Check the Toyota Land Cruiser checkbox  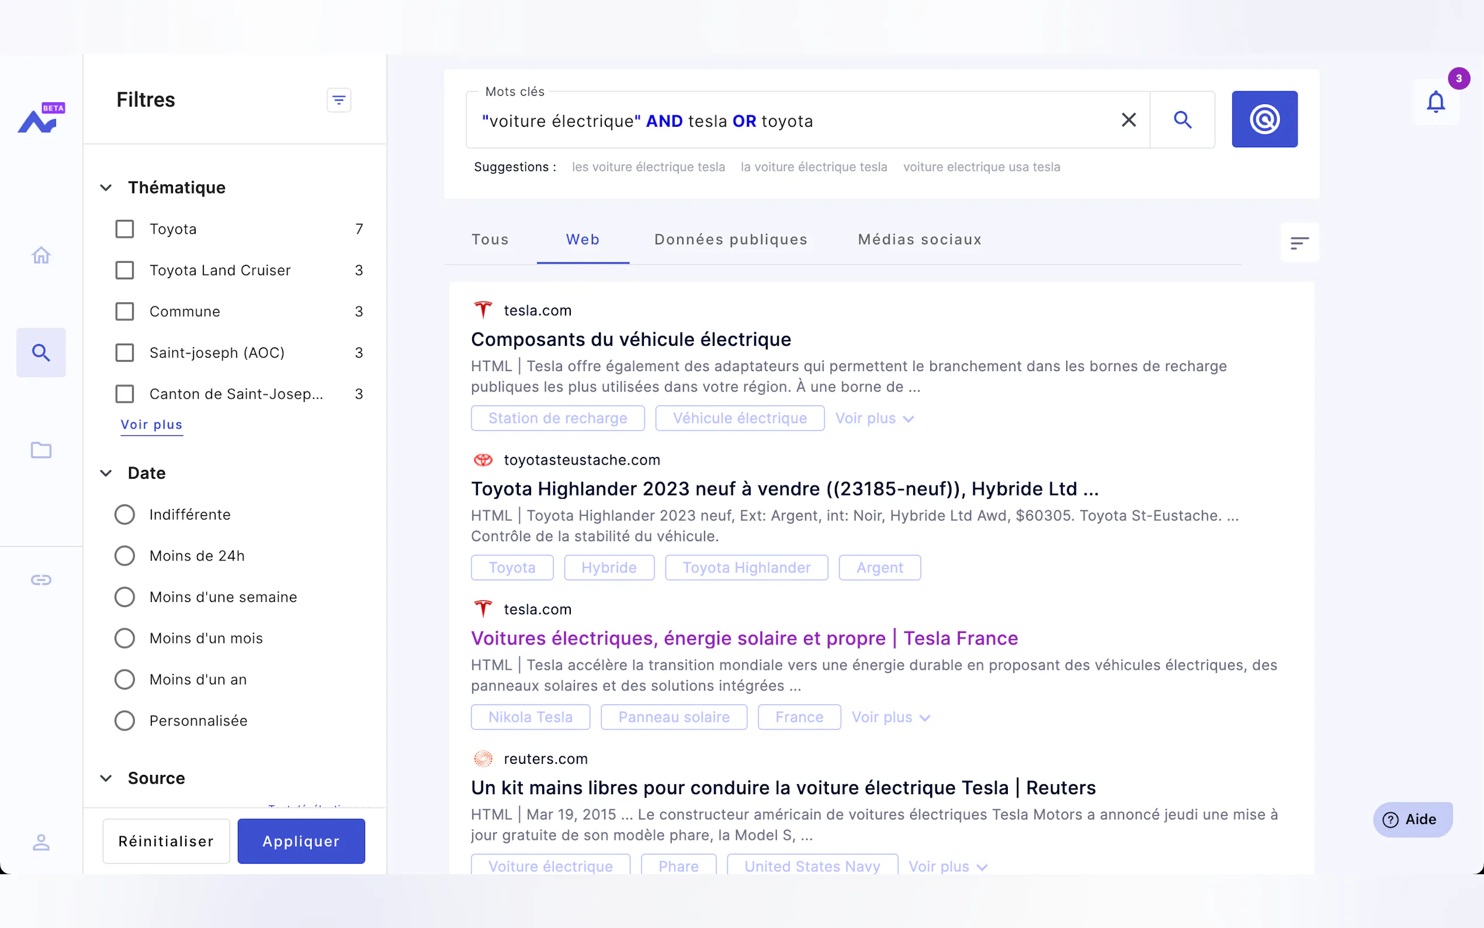(124, 270)
